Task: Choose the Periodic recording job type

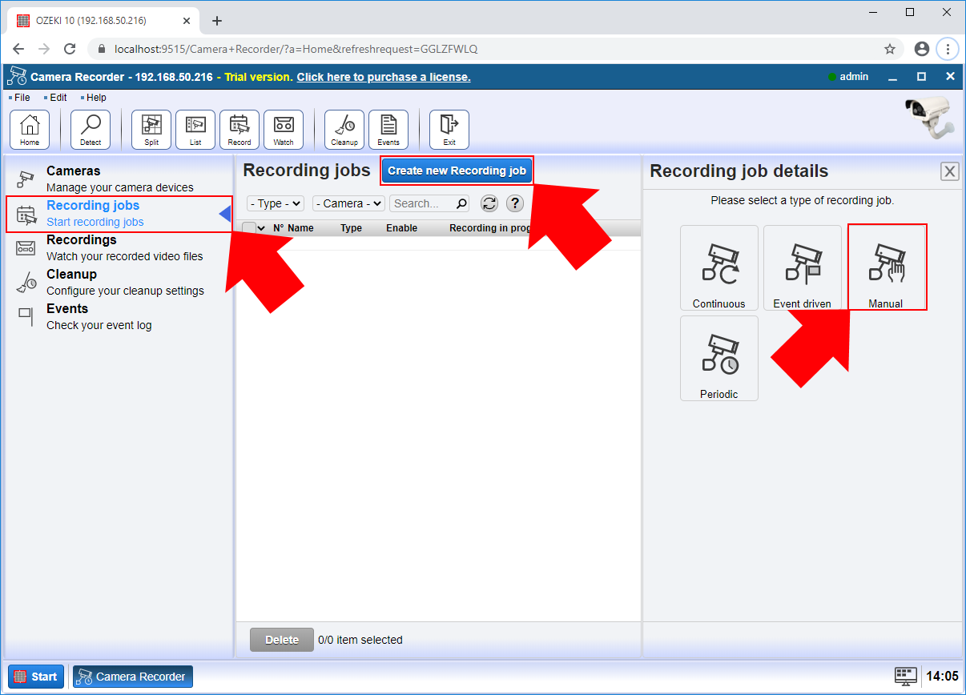Action: [719, 359]
